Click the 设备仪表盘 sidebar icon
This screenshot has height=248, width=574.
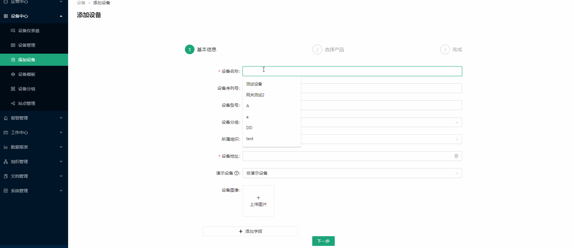pyautogui.click(x=13, y=31)
